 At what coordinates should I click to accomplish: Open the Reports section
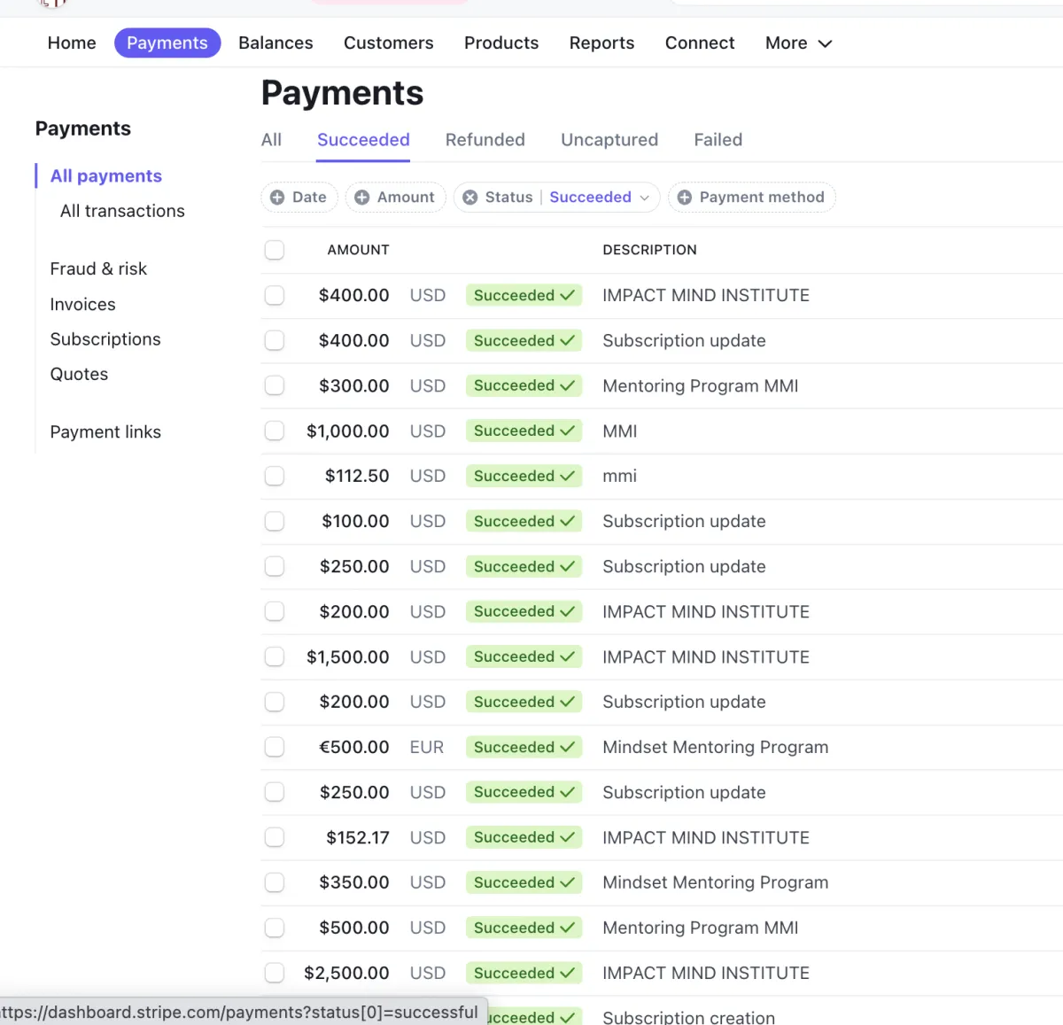(601, 43)
